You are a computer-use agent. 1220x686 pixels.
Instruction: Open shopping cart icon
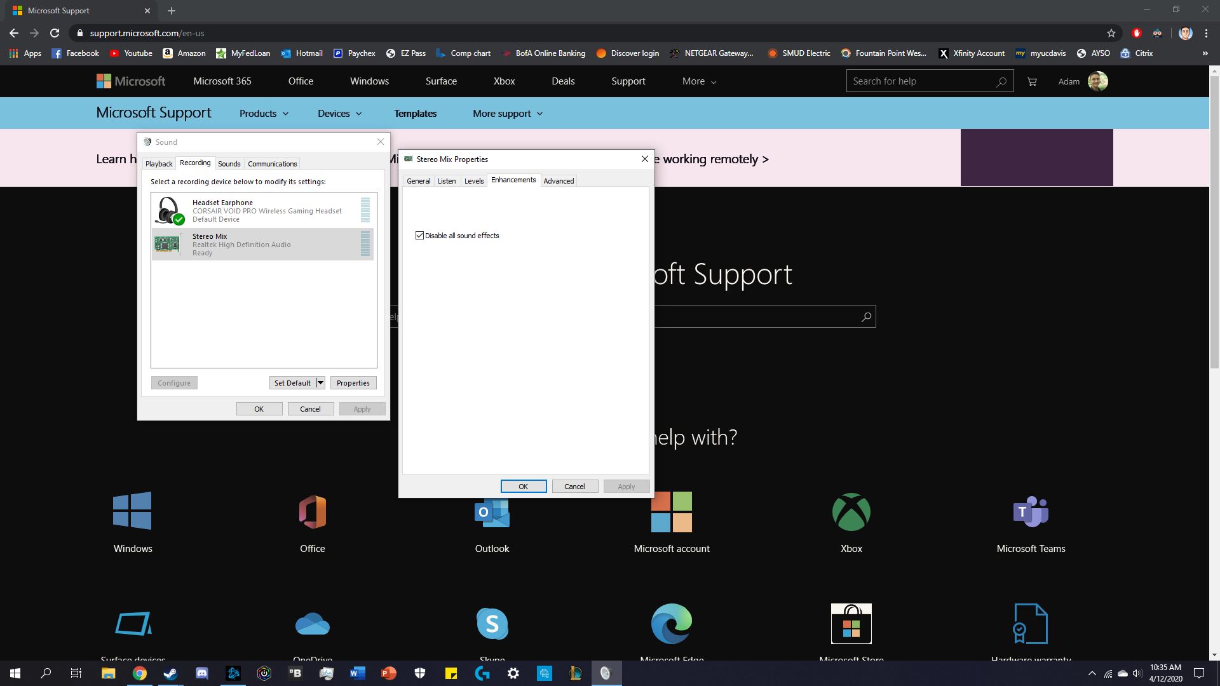[x=1032, y=81]
